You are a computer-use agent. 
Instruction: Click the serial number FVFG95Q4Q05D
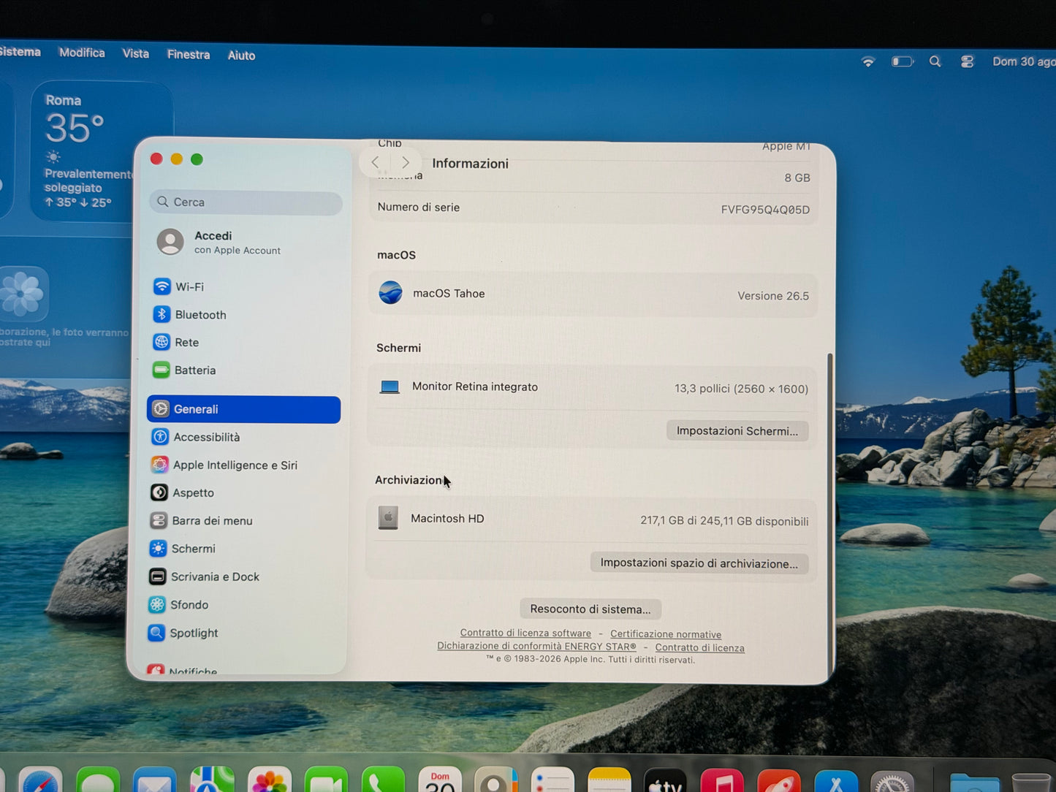765,210
